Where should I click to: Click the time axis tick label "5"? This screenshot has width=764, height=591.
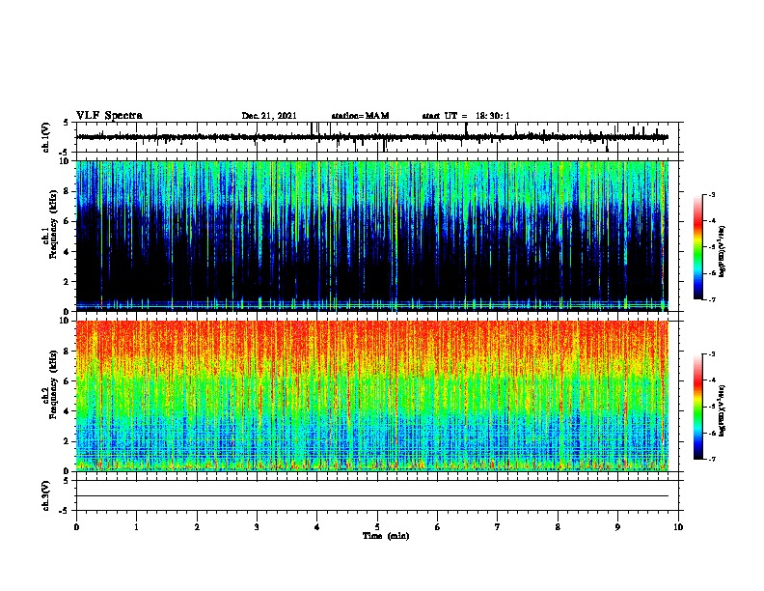click(x=377, y=527)
